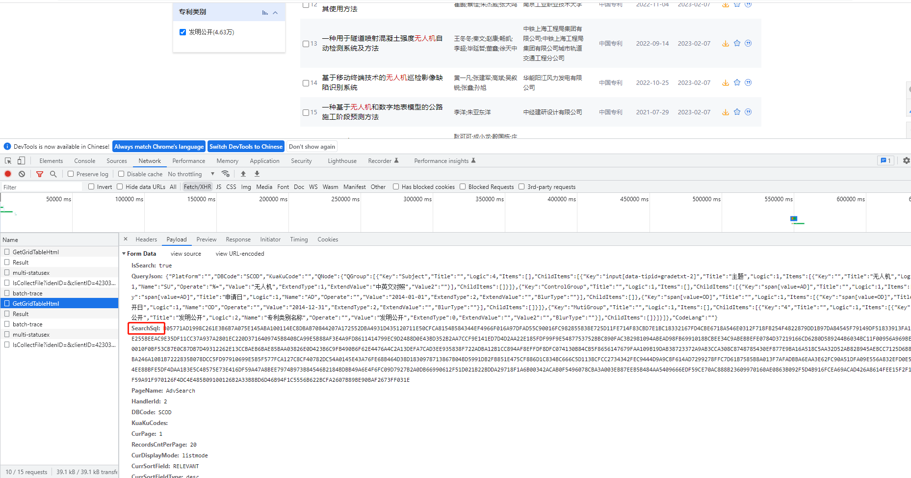
Task: Import HAR file using upward arrow icon
Action: tap(243, 174)
